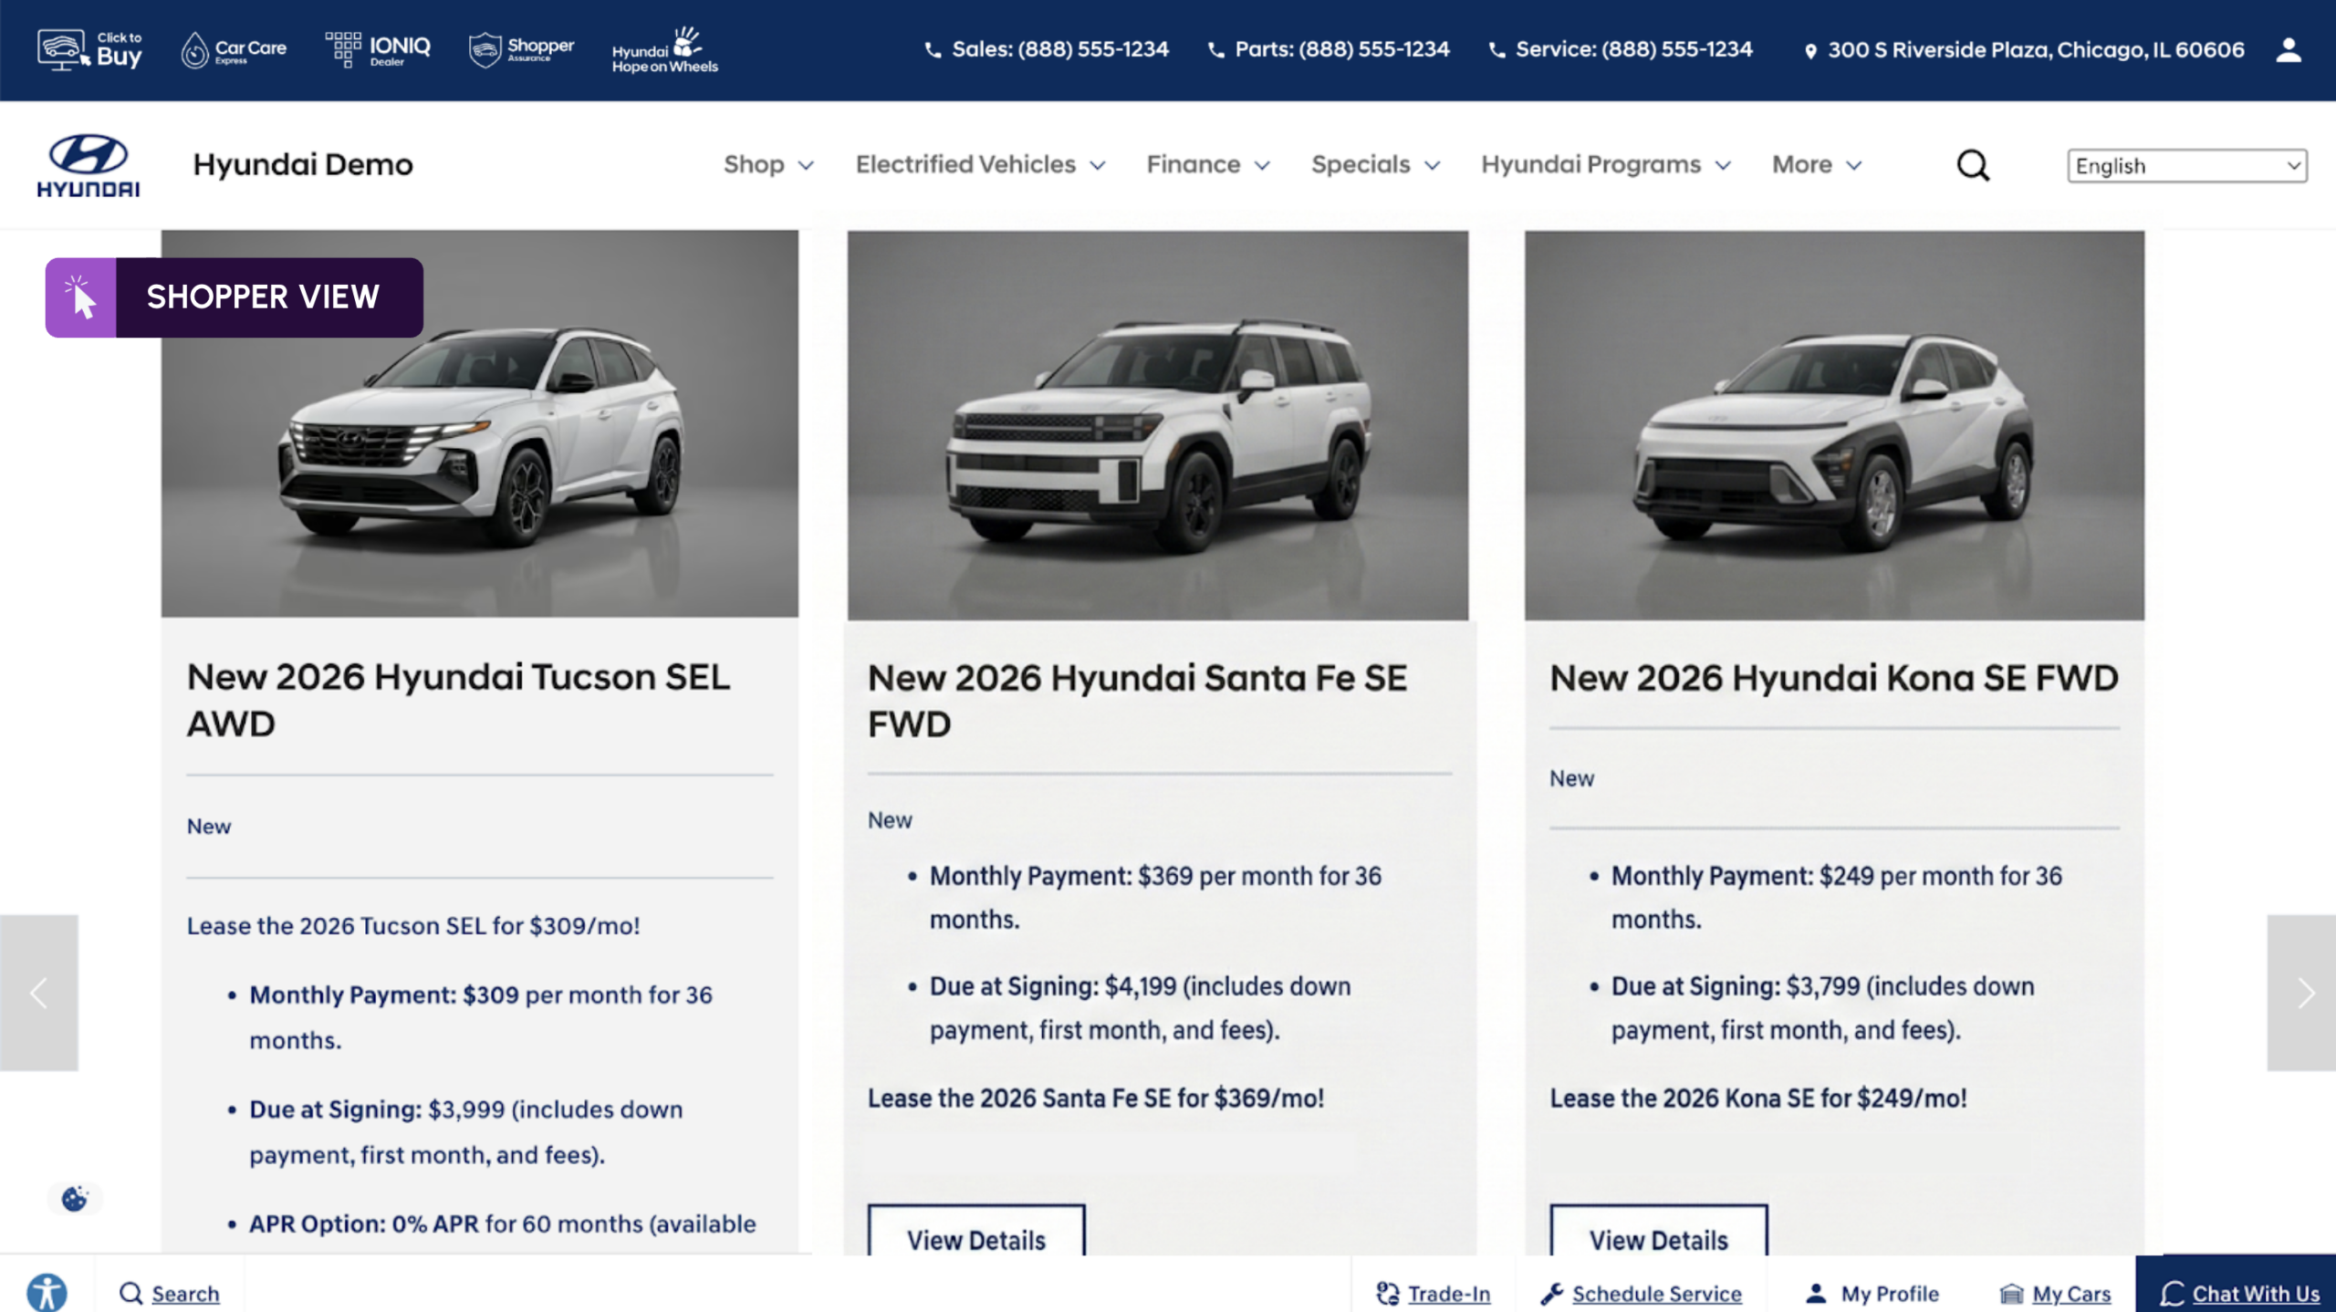Click the Santa Fe SE vehicle image
The height and width of the screenshot is (1312, 2336).
[1158, 425]
